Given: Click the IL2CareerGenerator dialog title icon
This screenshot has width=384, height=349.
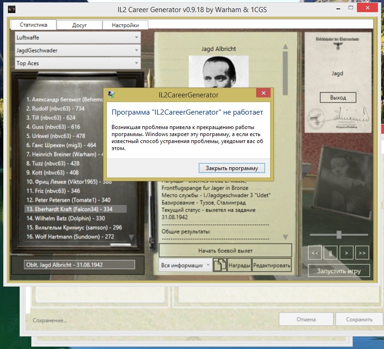Looking at the screenshot, I should pyautogui.click(x=112, y=95).
